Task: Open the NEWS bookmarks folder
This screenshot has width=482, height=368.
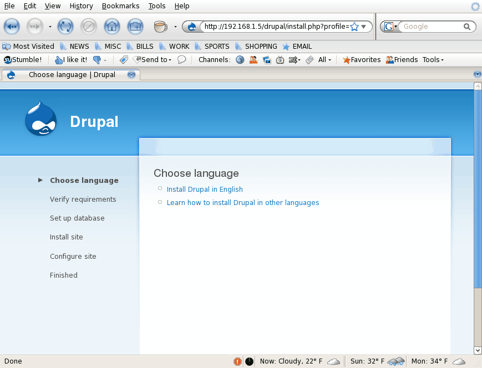Action: (74, 47)
